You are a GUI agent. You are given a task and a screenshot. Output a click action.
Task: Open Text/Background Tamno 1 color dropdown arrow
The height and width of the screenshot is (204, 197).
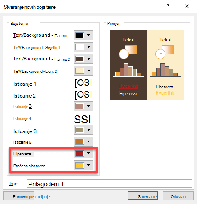pyautogui.click(x=88, y=35)
